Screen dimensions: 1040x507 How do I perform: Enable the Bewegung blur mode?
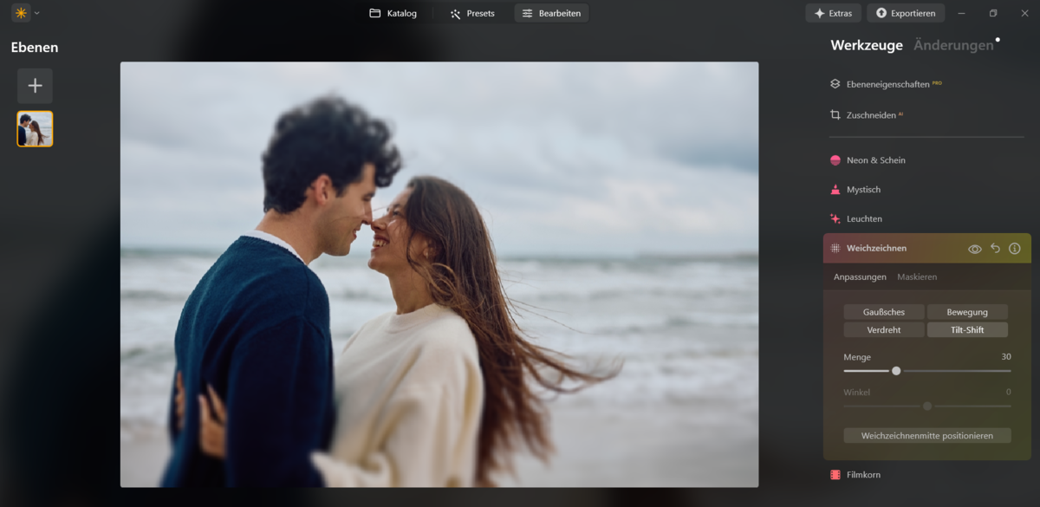(967, 311)
